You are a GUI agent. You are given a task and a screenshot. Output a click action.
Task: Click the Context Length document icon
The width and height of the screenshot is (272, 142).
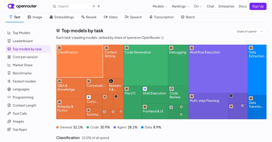click(x=9, y=105)
